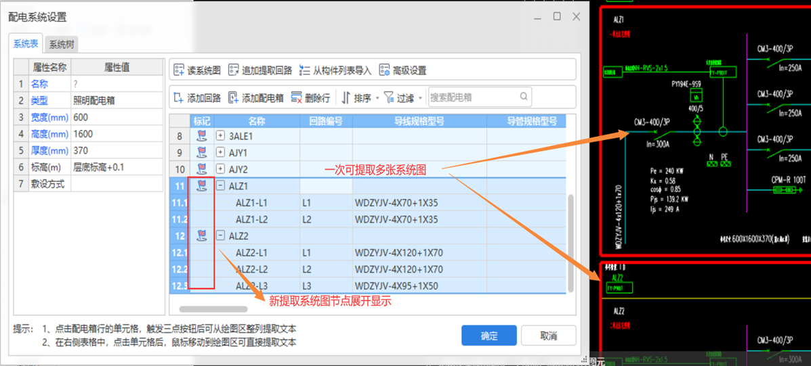811x366 pixels.
Task: Switch to the 系统表 tab
Action: click(26, 44)
